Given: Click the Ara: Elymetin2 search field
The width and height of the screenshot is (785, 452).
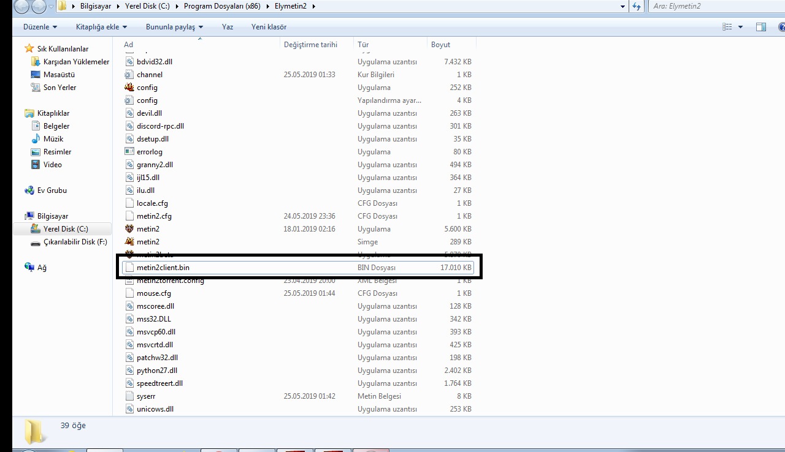Looking at the screenshot, I should [711, 7].
